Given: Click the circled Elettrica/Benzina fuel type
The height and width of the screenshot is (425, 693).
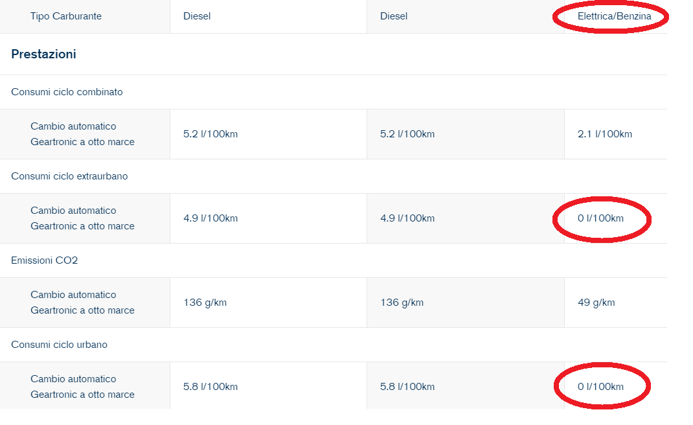Looking at the screenshot, I should [x=614, y=16].
